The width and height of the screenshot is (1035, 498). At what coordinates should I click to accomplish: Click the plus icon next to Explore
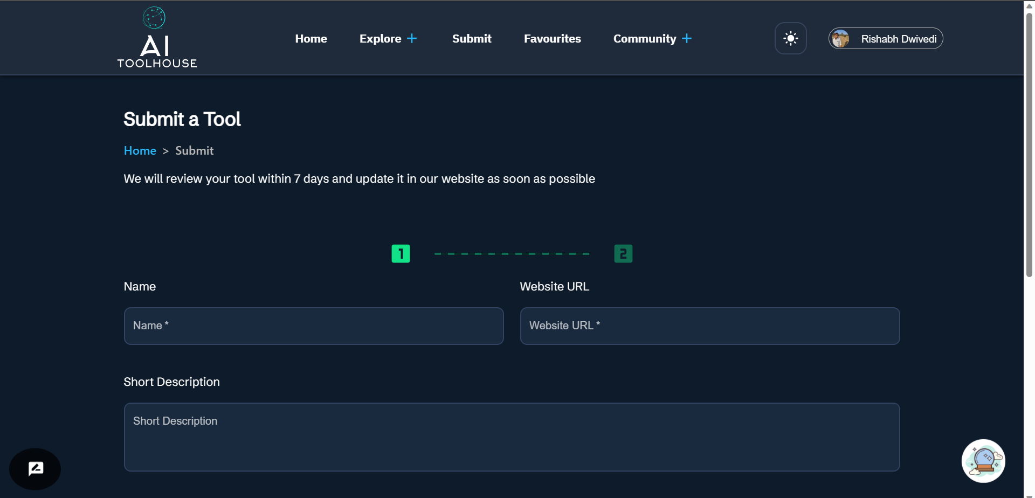(412, 38)
